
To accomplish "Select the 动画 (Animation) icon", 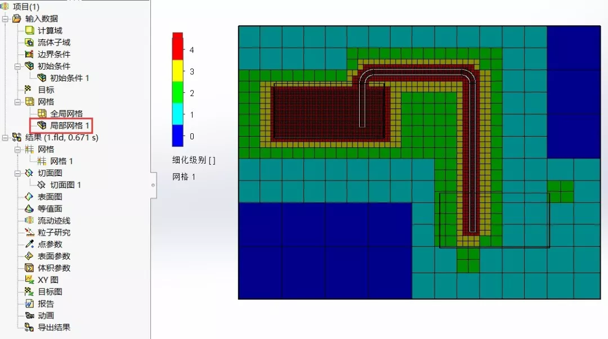I will pos(28,315).
